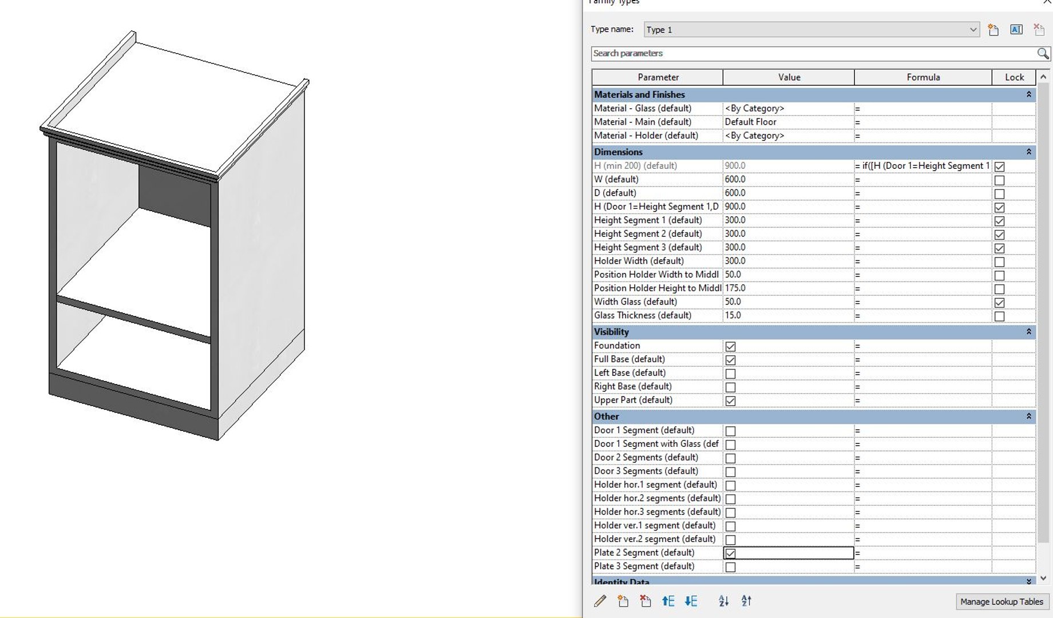Enable Door 1 Segment with Glass checkbox
The width and height of the screenshot is (1053, 618).
tap(730, 445)
